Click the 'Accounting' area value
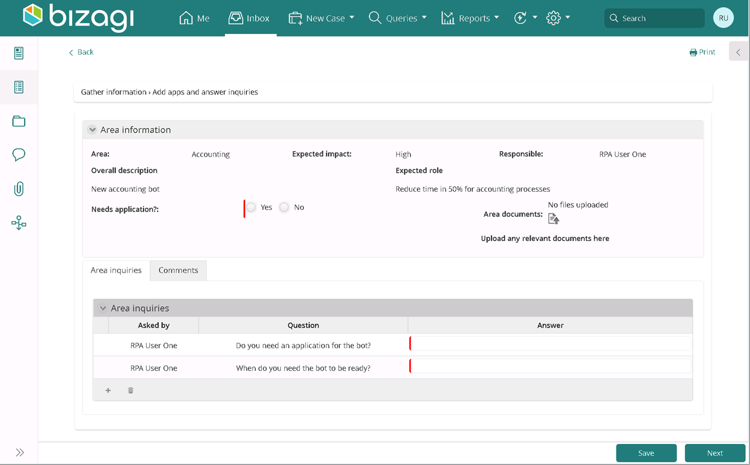The image size is (750, 465). coord(210,154)
